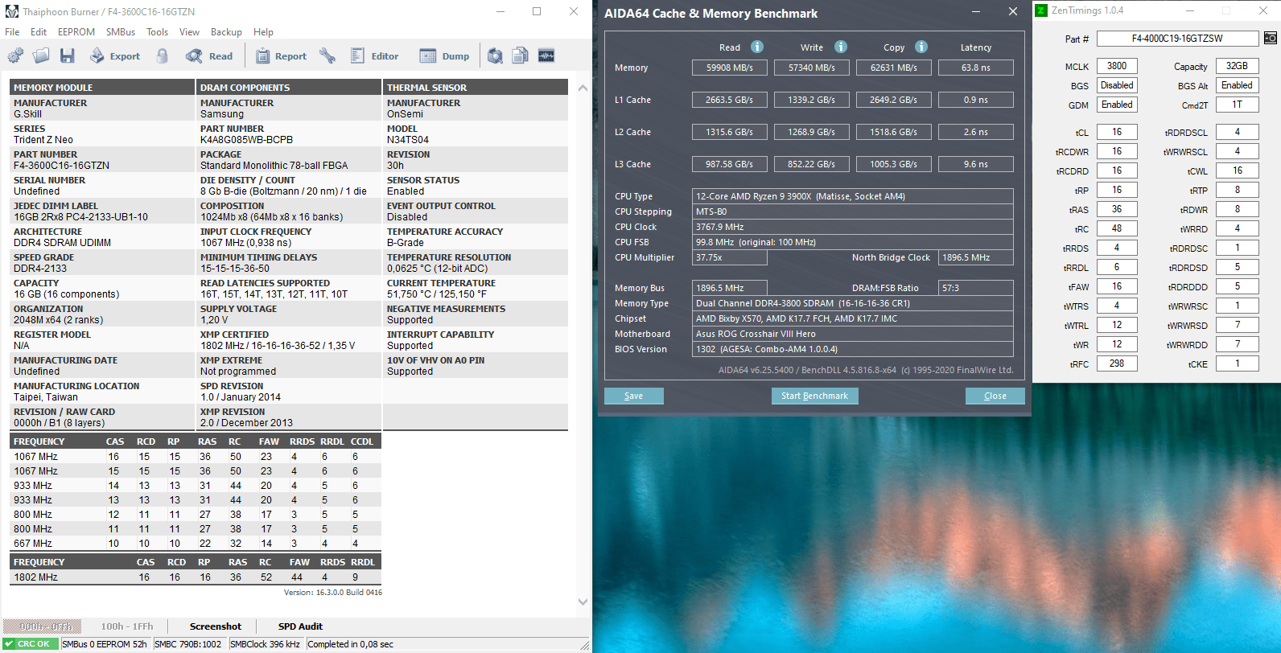Click the part number F4-3600C16-16GTZN text
This screenshot has height=653, width=1281.
(x=61, y=166)
